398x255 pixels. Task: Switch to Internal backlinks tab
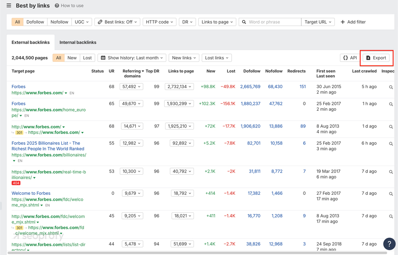78,42
